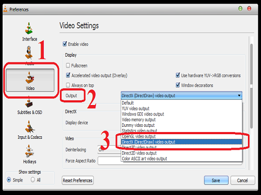Enable the Always on top checkbox
Screen dimensions: 261x195
[68, 85]
